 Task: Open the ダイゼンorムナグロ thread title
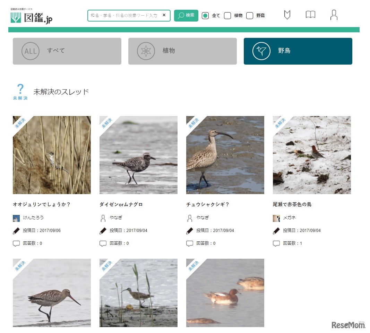pos(121,205)
